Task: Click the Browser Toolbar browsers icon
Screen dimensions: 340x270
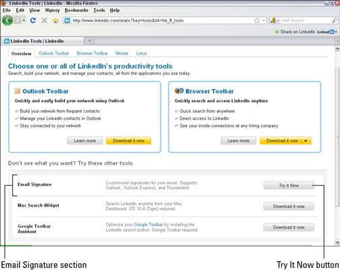Action: click(x=179, y=90)
